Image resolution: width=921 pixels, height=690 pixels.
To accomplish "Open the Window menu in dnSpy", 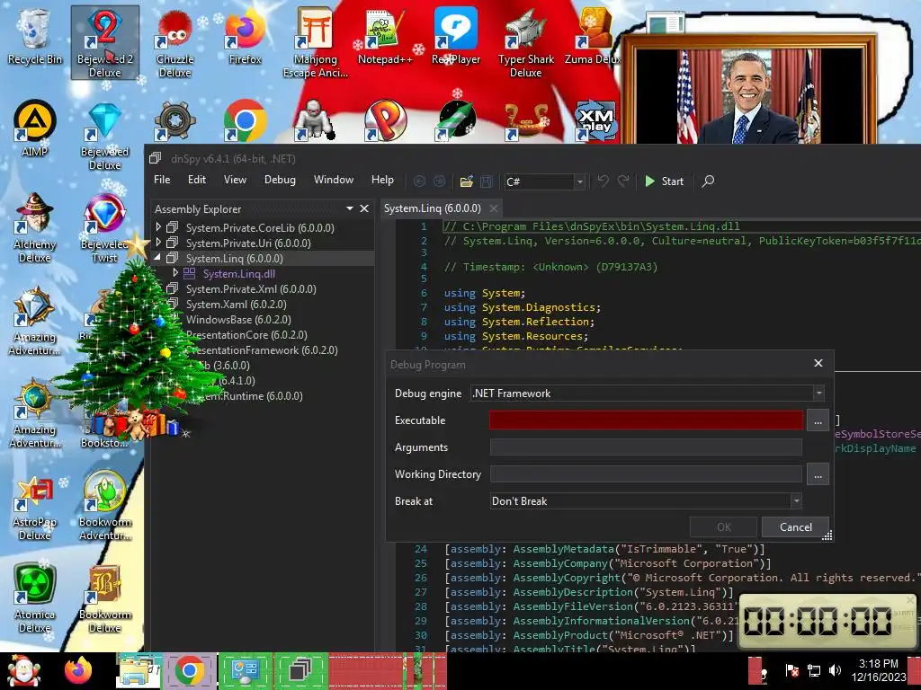I will tap(334, 180).
